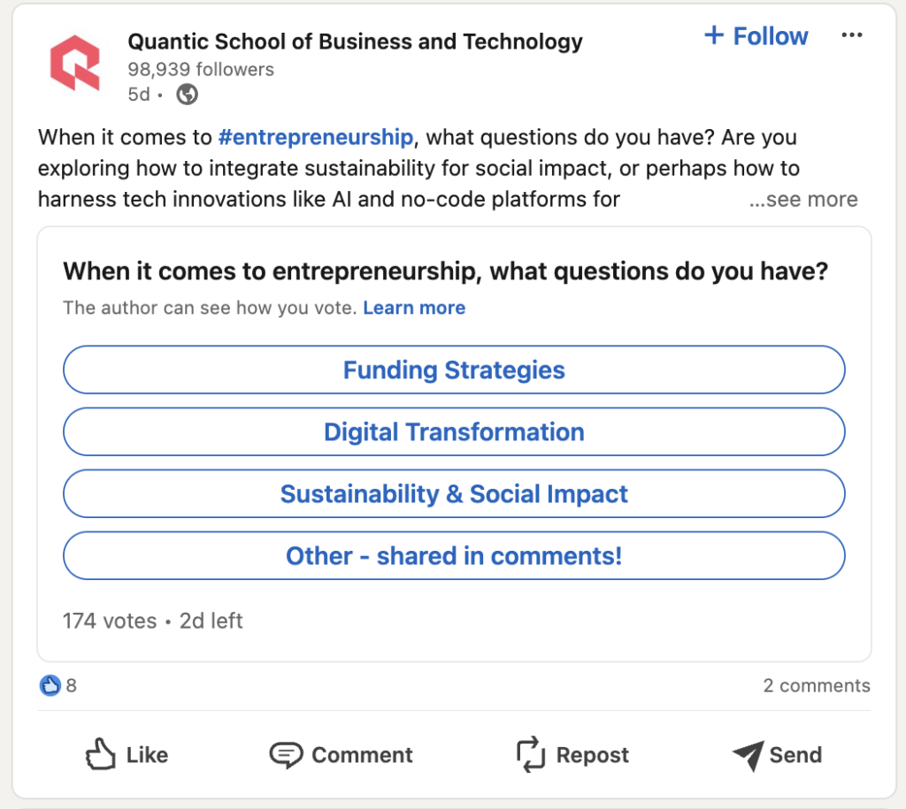Open the blue like reactions icon

(50, 685)
